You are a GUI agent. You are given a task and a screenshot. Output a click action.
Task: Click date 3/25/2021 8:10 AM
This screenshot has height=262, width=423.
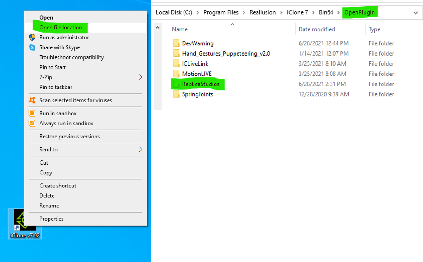click(x=322, y=64)
